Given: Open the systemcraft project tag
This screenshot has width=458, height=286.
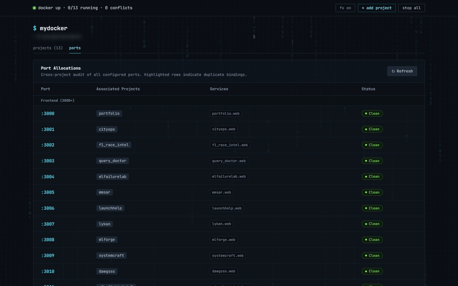Looking at the screenshot, I should pos(111,255).
